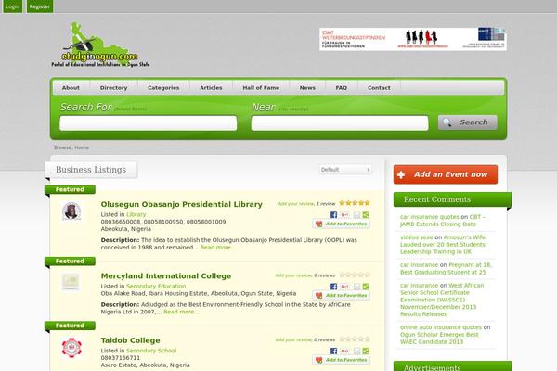Open the Taidob College logo thumbnail
The image size is (557, 371).
[71, 348]
